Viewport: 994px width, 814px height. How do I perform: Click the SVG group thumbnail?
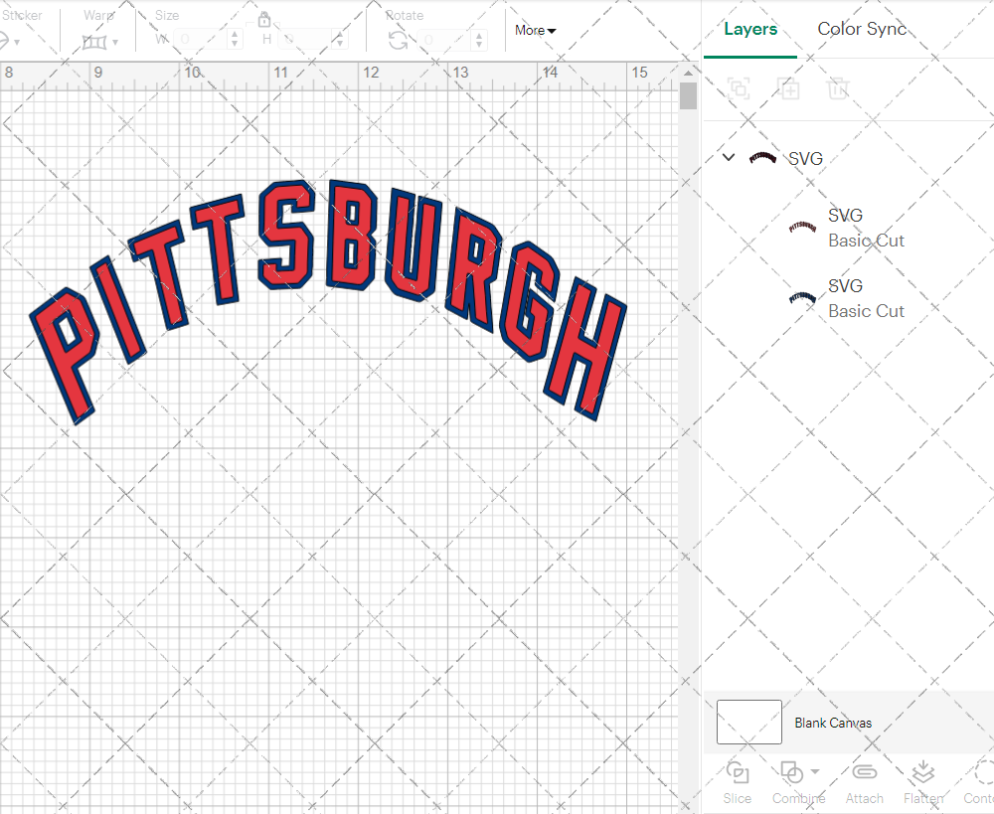(x=762, y=157)
